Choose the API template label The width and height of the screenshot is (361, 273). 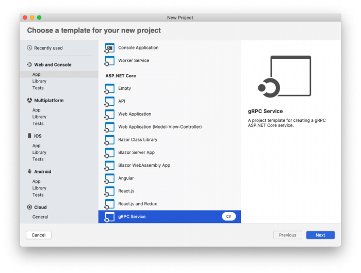(x=122, y=101)
